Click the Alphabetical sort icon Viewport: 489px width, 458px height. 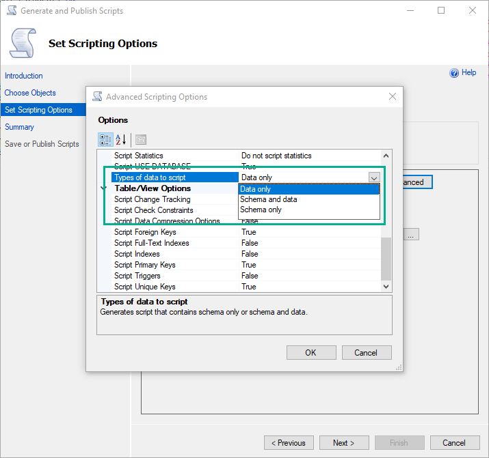[121, 139]
